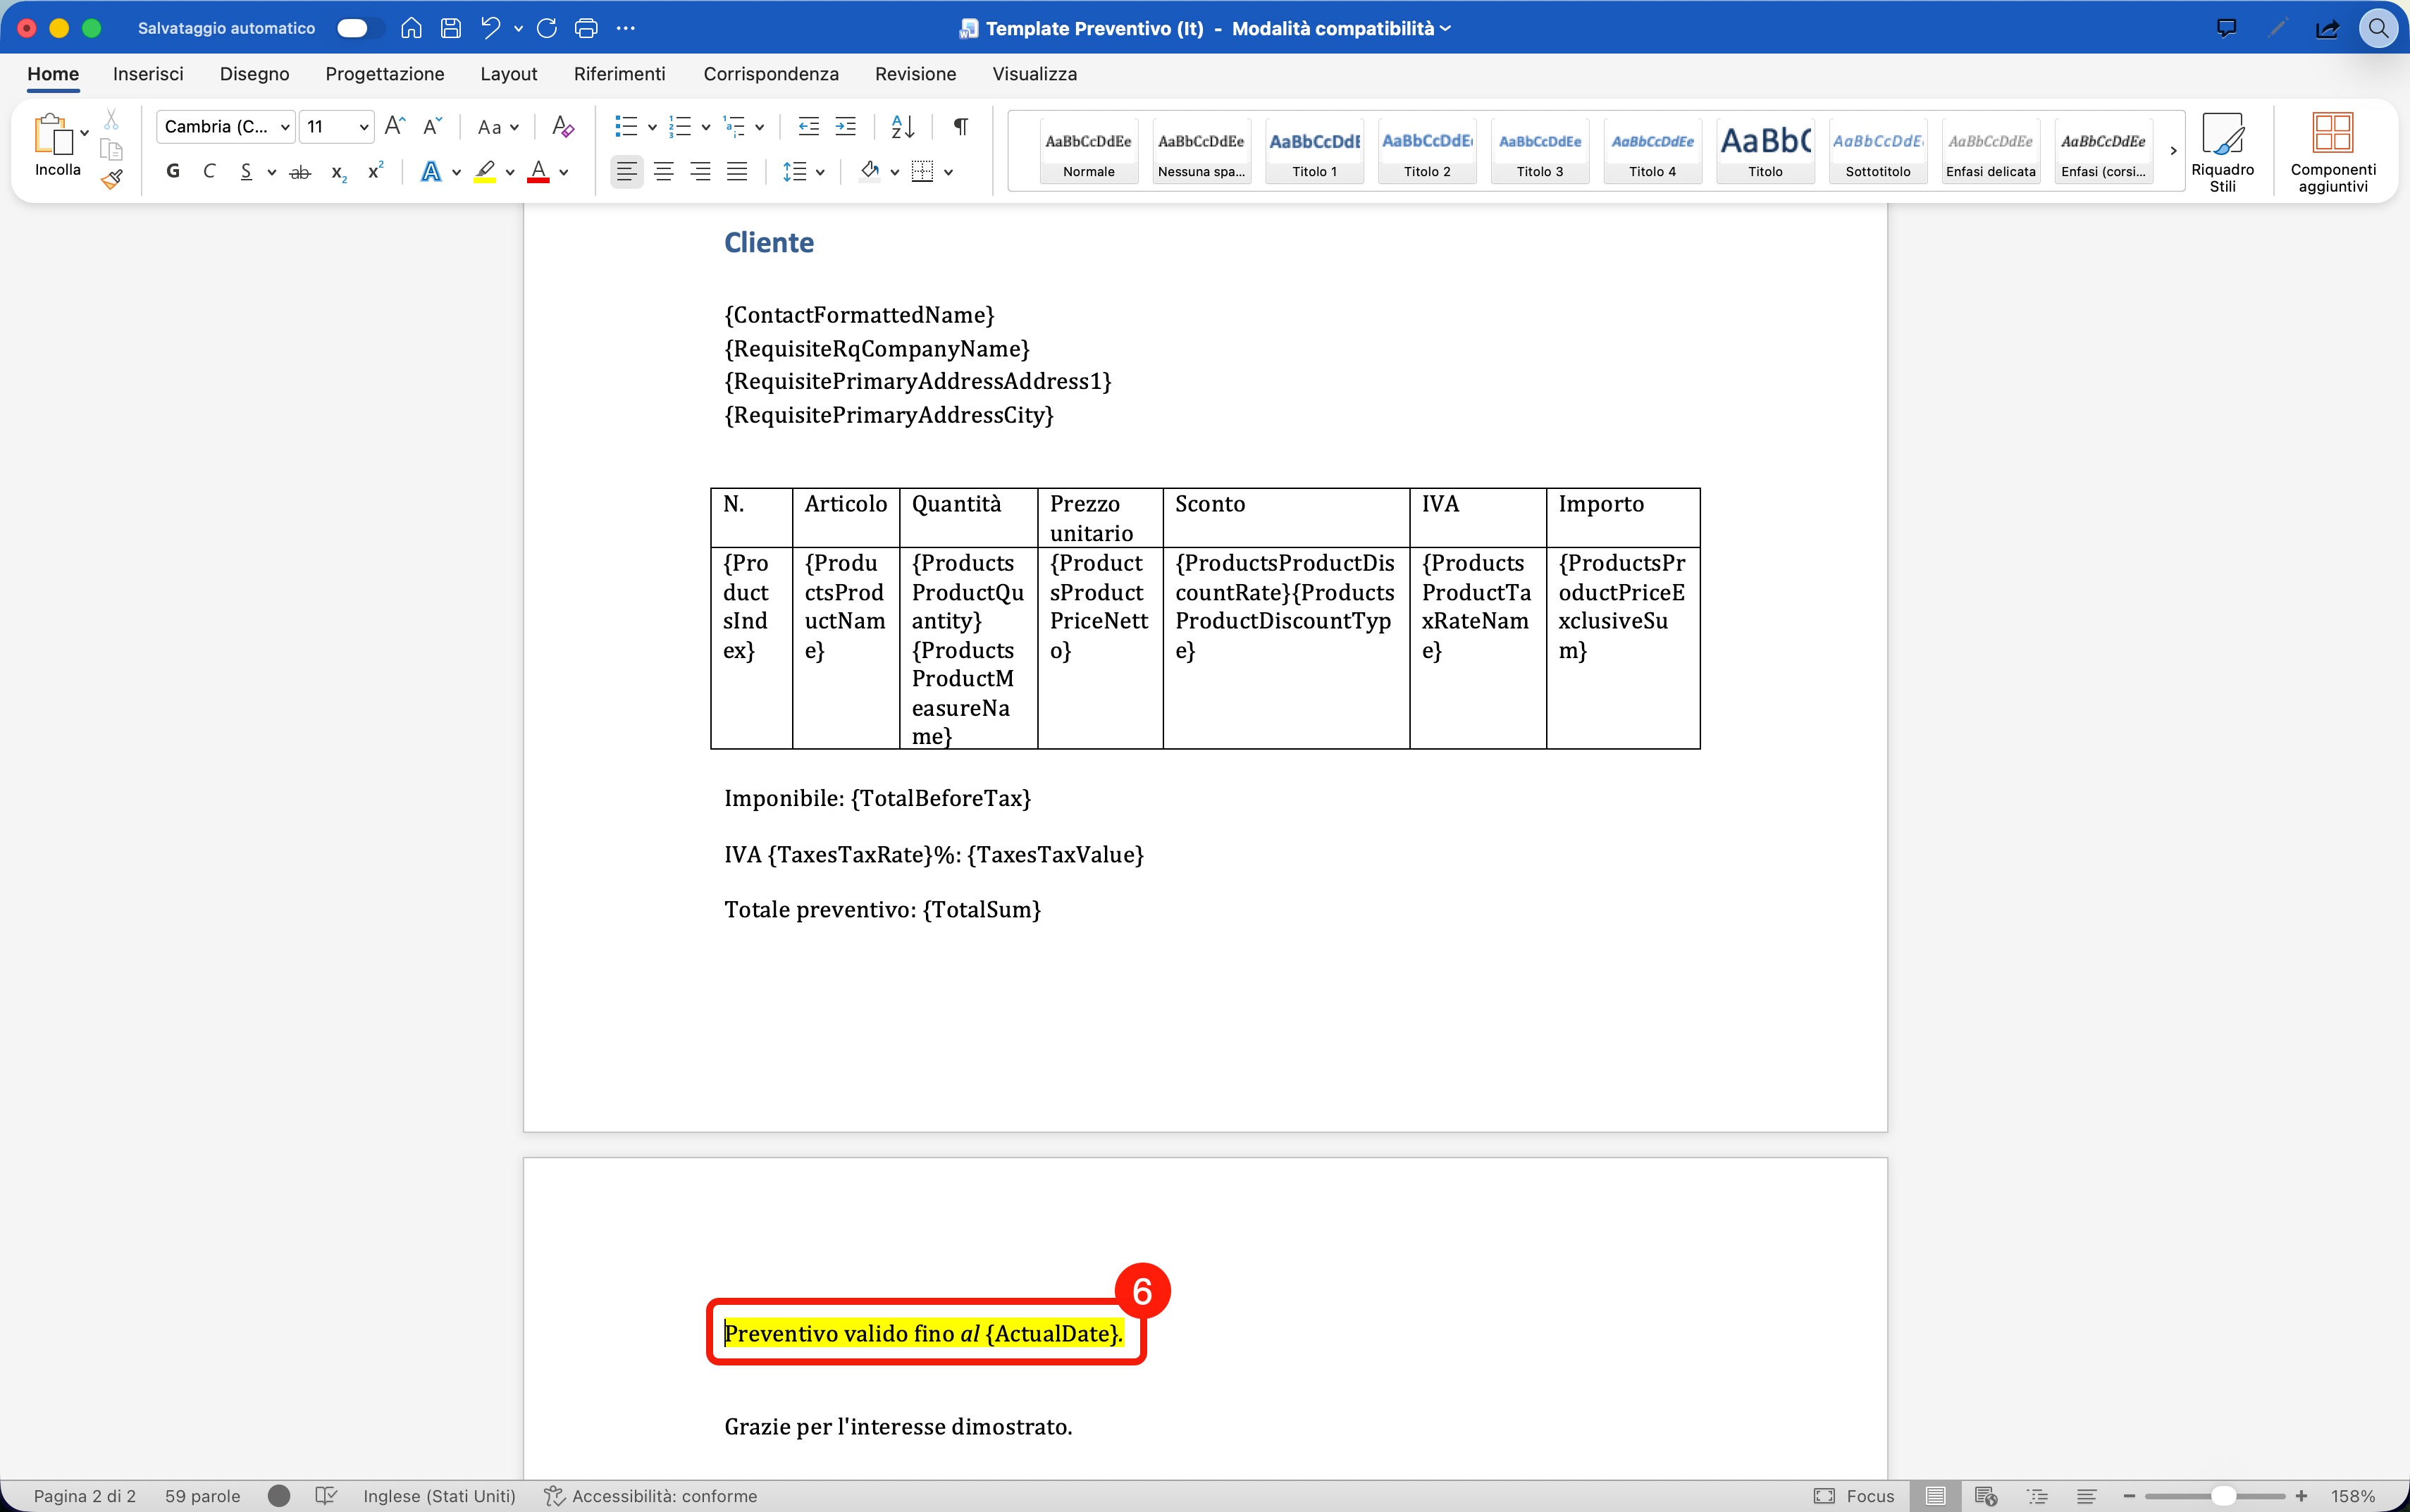Switch to the Riferimenti tab

pos(620,74)
